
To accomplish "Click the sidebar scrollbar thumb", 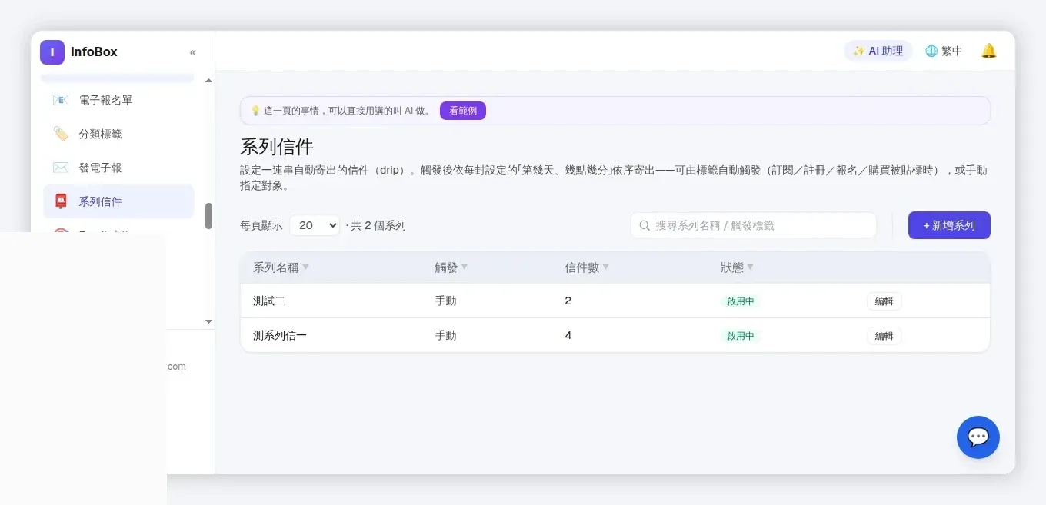I will 208,216.
